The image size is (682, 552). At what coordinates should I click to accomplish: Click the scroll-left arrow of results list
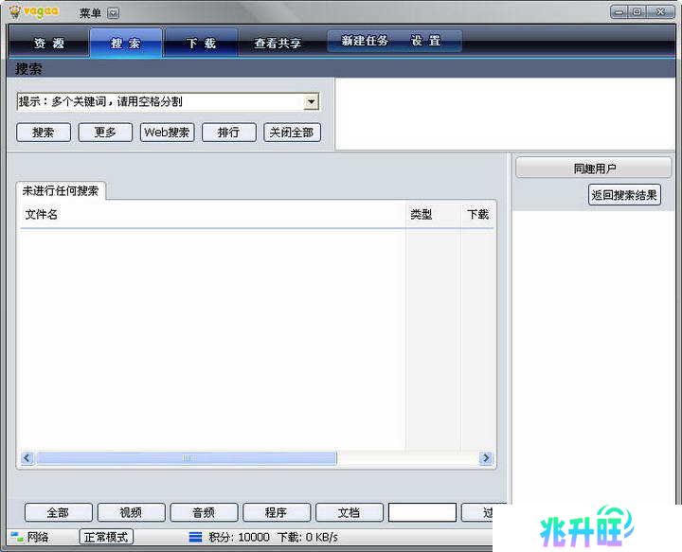click(x=27, y=458)
